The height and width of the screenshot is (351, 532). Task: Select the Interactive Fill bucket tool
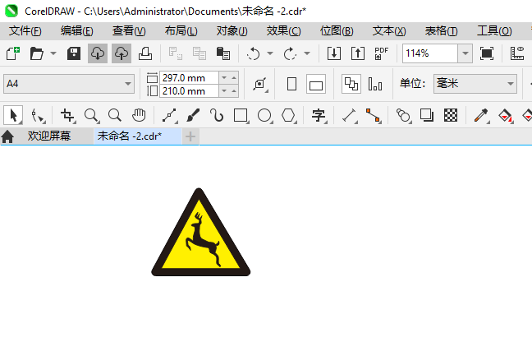pos(505,115)
